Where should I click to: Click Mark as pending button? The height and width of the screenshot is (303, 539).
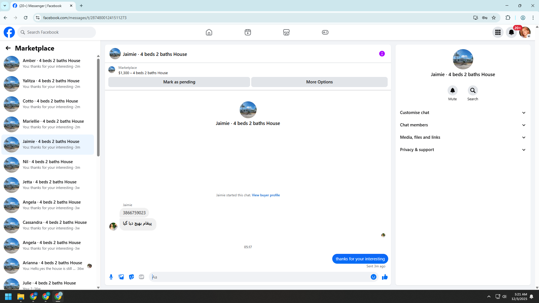click(x=179, y=82)
